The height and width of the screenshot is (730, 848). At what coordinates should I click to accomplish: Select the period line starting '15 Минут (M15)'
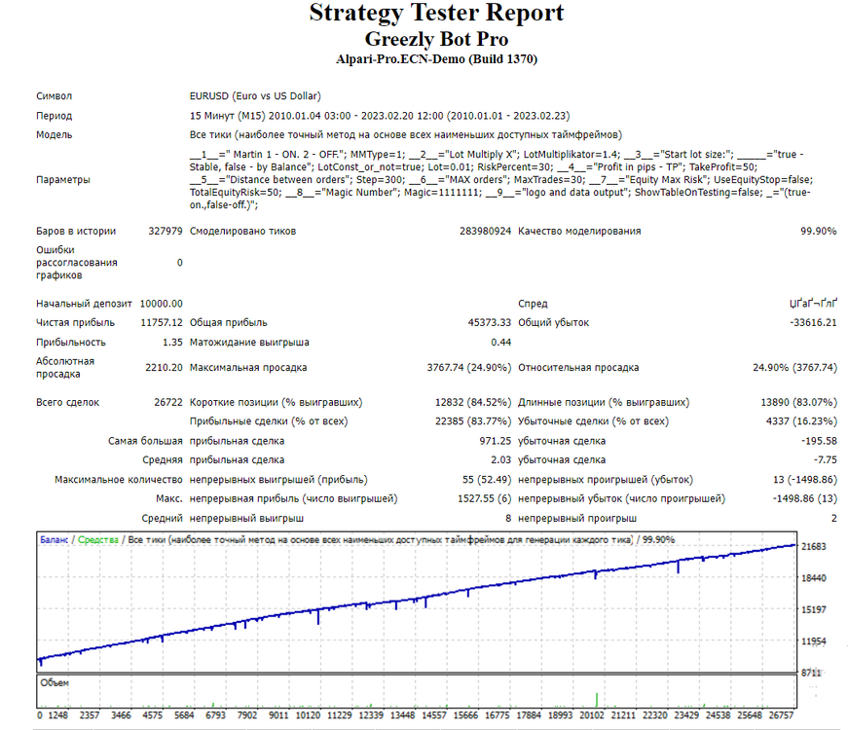(x=380, y=116)
